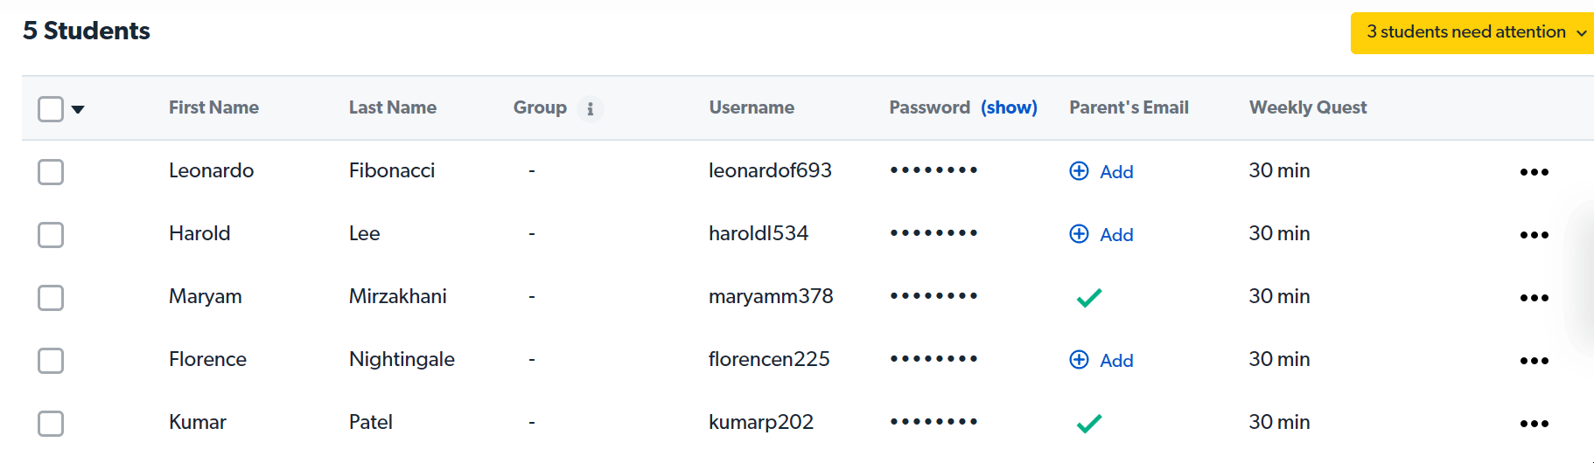Click the Group info icon
1594x463 pixels.
(x=591, y=109)
